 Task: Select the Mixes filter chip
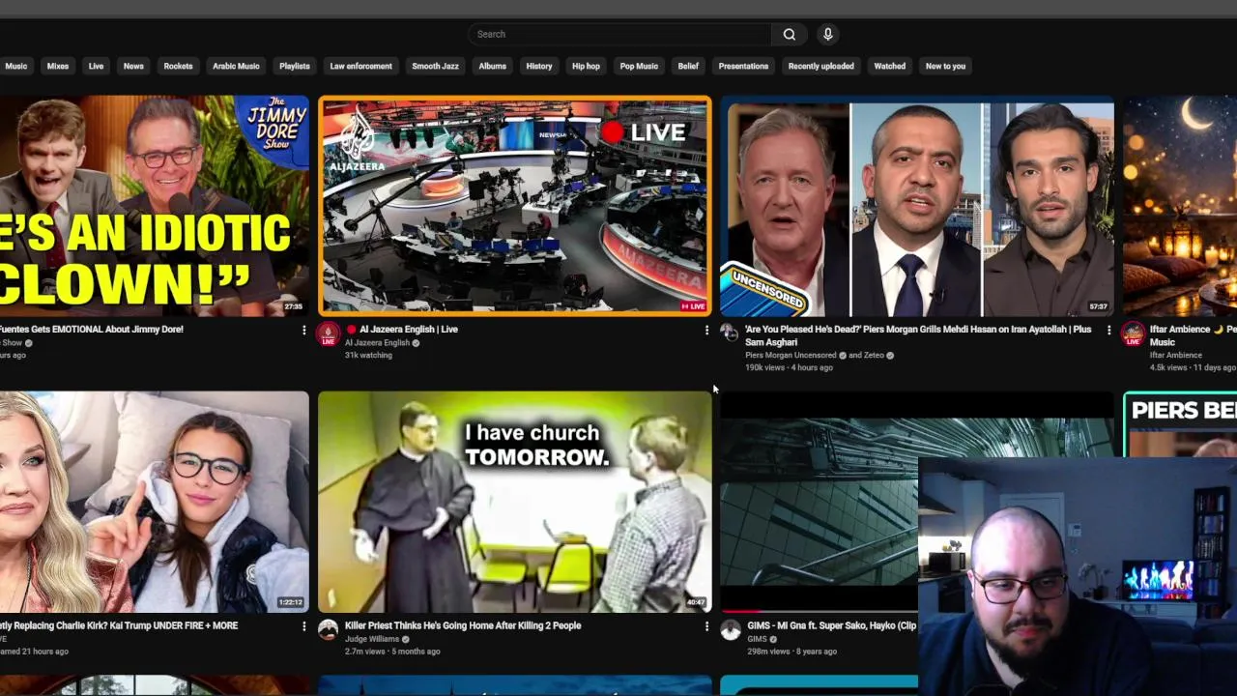click(x=58, y=66)
